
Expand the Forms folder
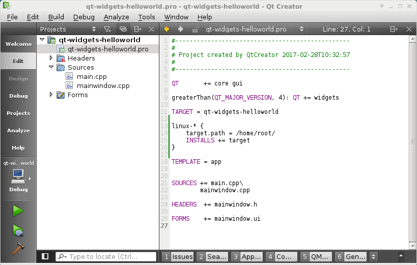(x=51, y=95)
